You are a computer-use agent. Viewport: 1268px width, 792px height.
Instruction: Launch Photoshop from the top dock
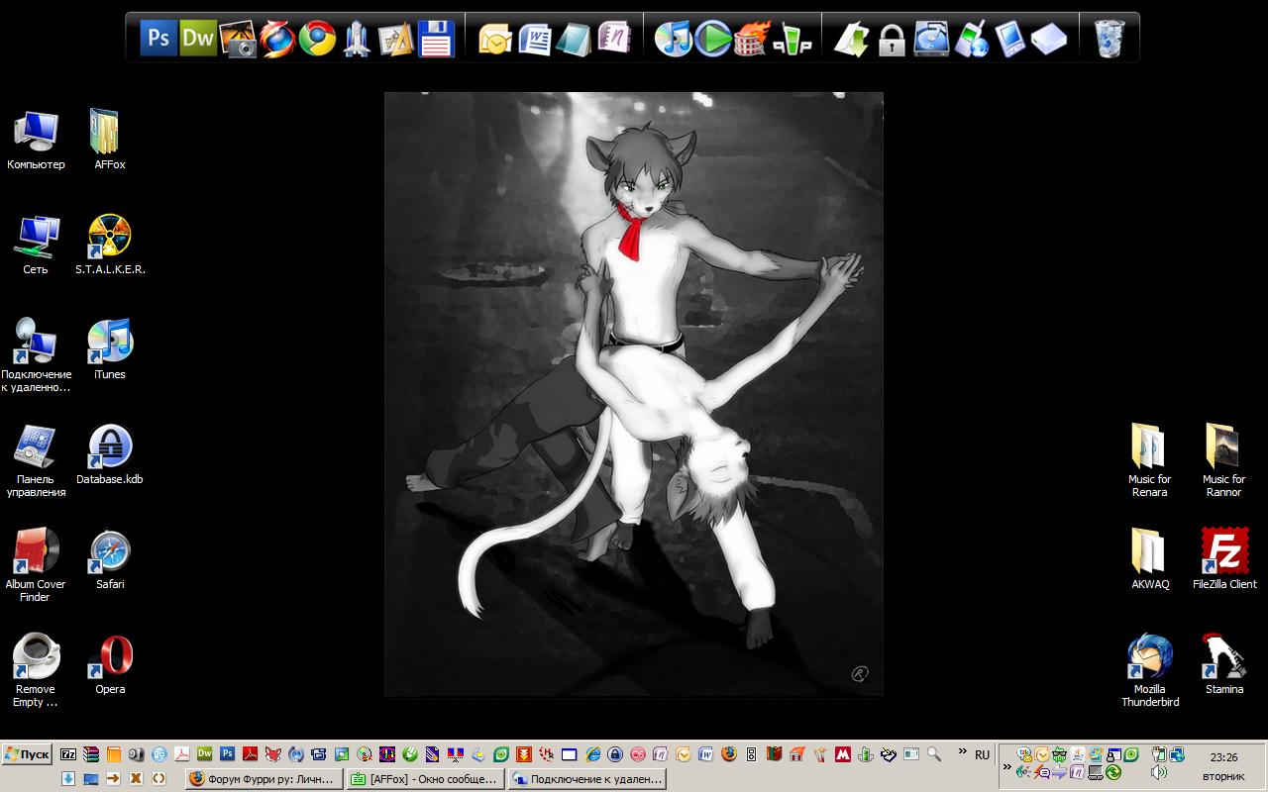coord(158,39)
